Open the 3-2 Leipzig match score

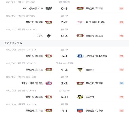click(x=64, y=22)
